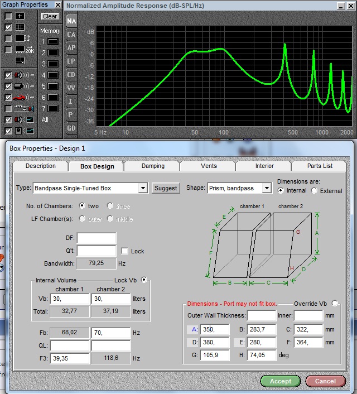Viewport: 357px width, 394px height.
Task: Open the box Type dropdown
Action: coord(143,188)
